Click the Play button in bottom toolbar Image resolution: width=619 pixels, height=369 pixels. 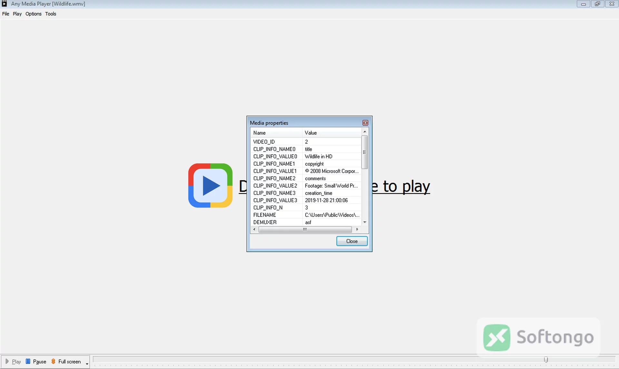click(x=13, y=362)
